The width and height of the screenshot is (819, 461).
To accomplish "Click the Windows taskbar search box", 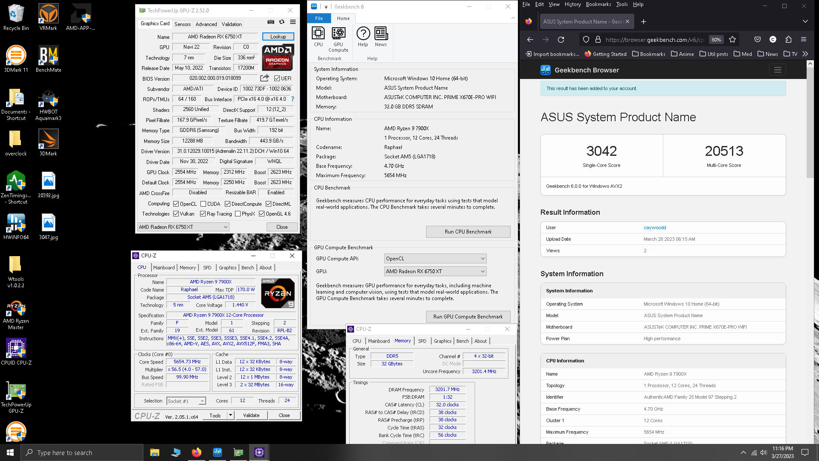I will 82,452.
